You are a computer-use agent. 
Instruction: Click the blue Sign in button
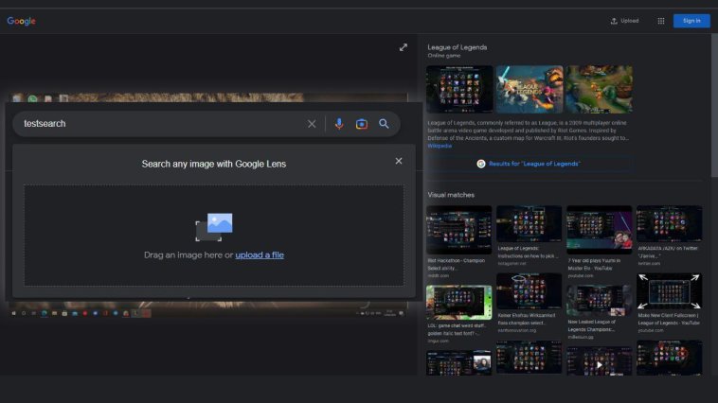[691, 21]
